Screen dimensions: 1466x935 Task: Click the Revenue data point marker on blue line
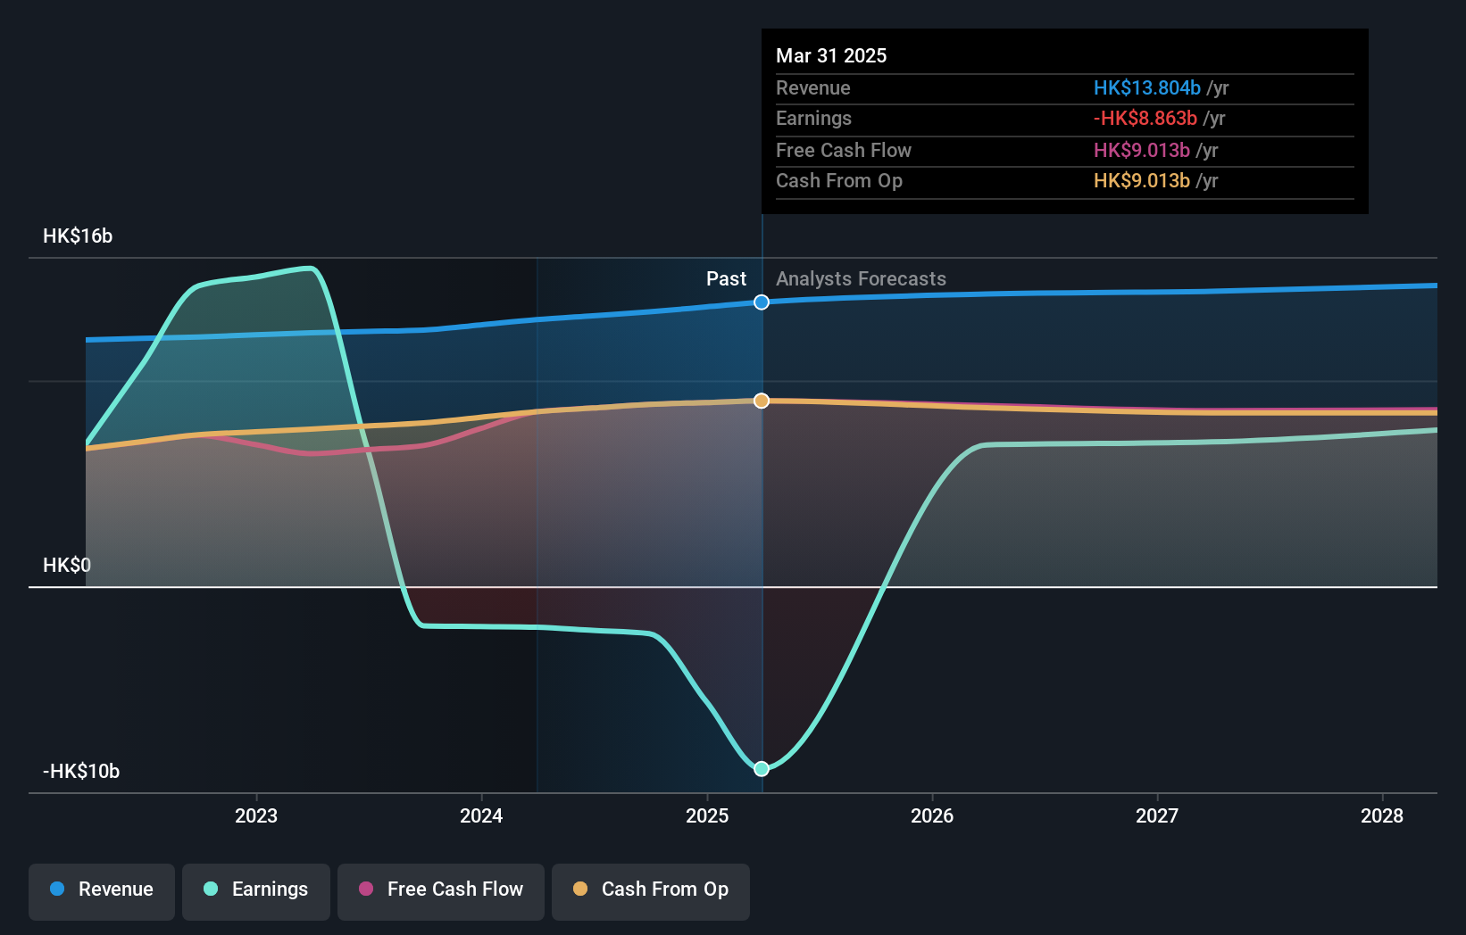pyautogui.click(x=762, y=302)
